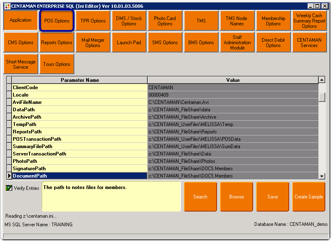Click the Create Sample button
This screenshot has width=331, height=241.
point(308,196)
